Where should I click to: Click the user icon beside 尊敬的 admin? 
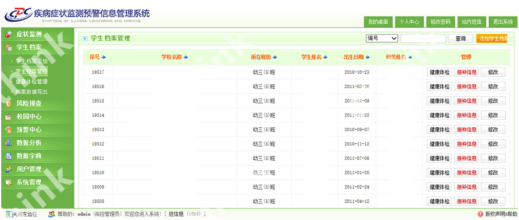point(52,214)
